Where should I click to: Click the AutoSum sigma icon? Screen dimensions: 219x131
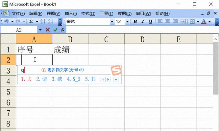pos(31,21)
